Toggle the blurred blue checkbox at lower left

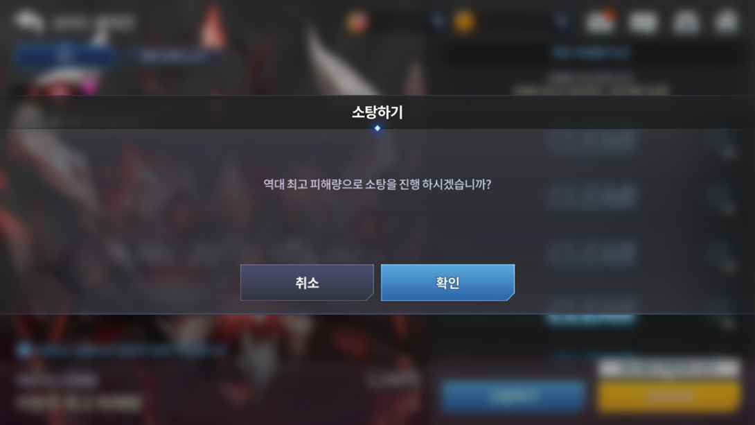point(23,351)
